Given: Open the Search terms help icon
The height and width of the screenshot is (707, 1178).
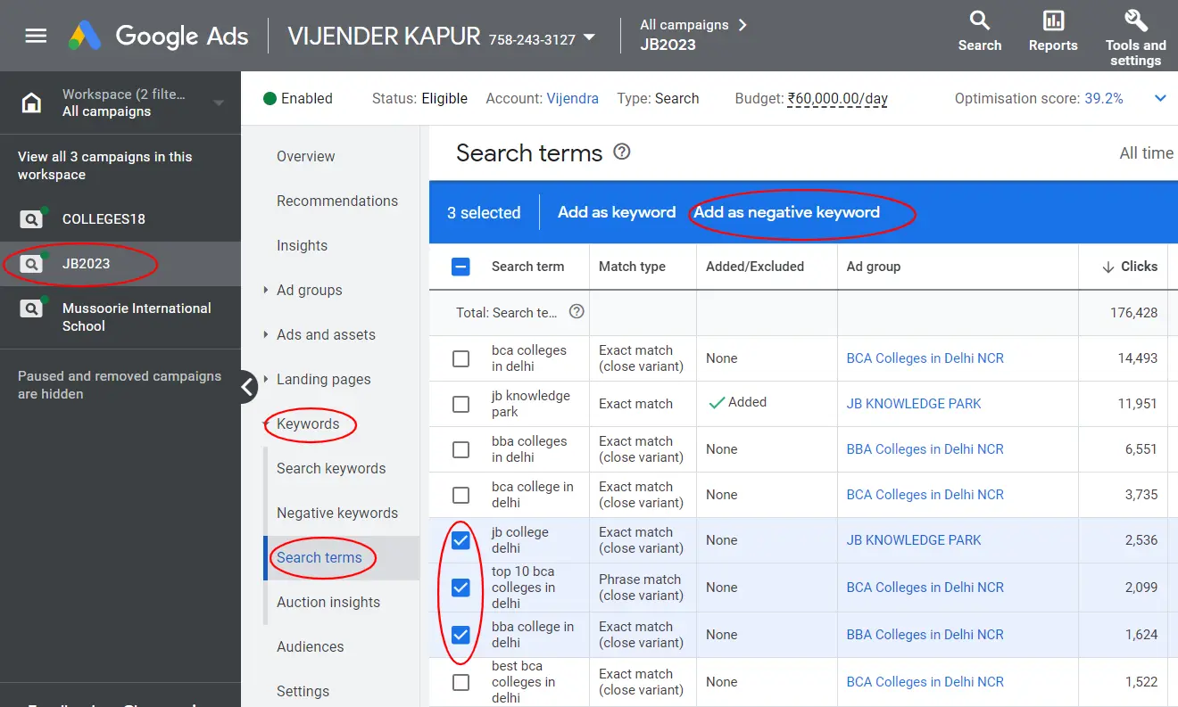Looking at the screenshot, I should point(622,152).
